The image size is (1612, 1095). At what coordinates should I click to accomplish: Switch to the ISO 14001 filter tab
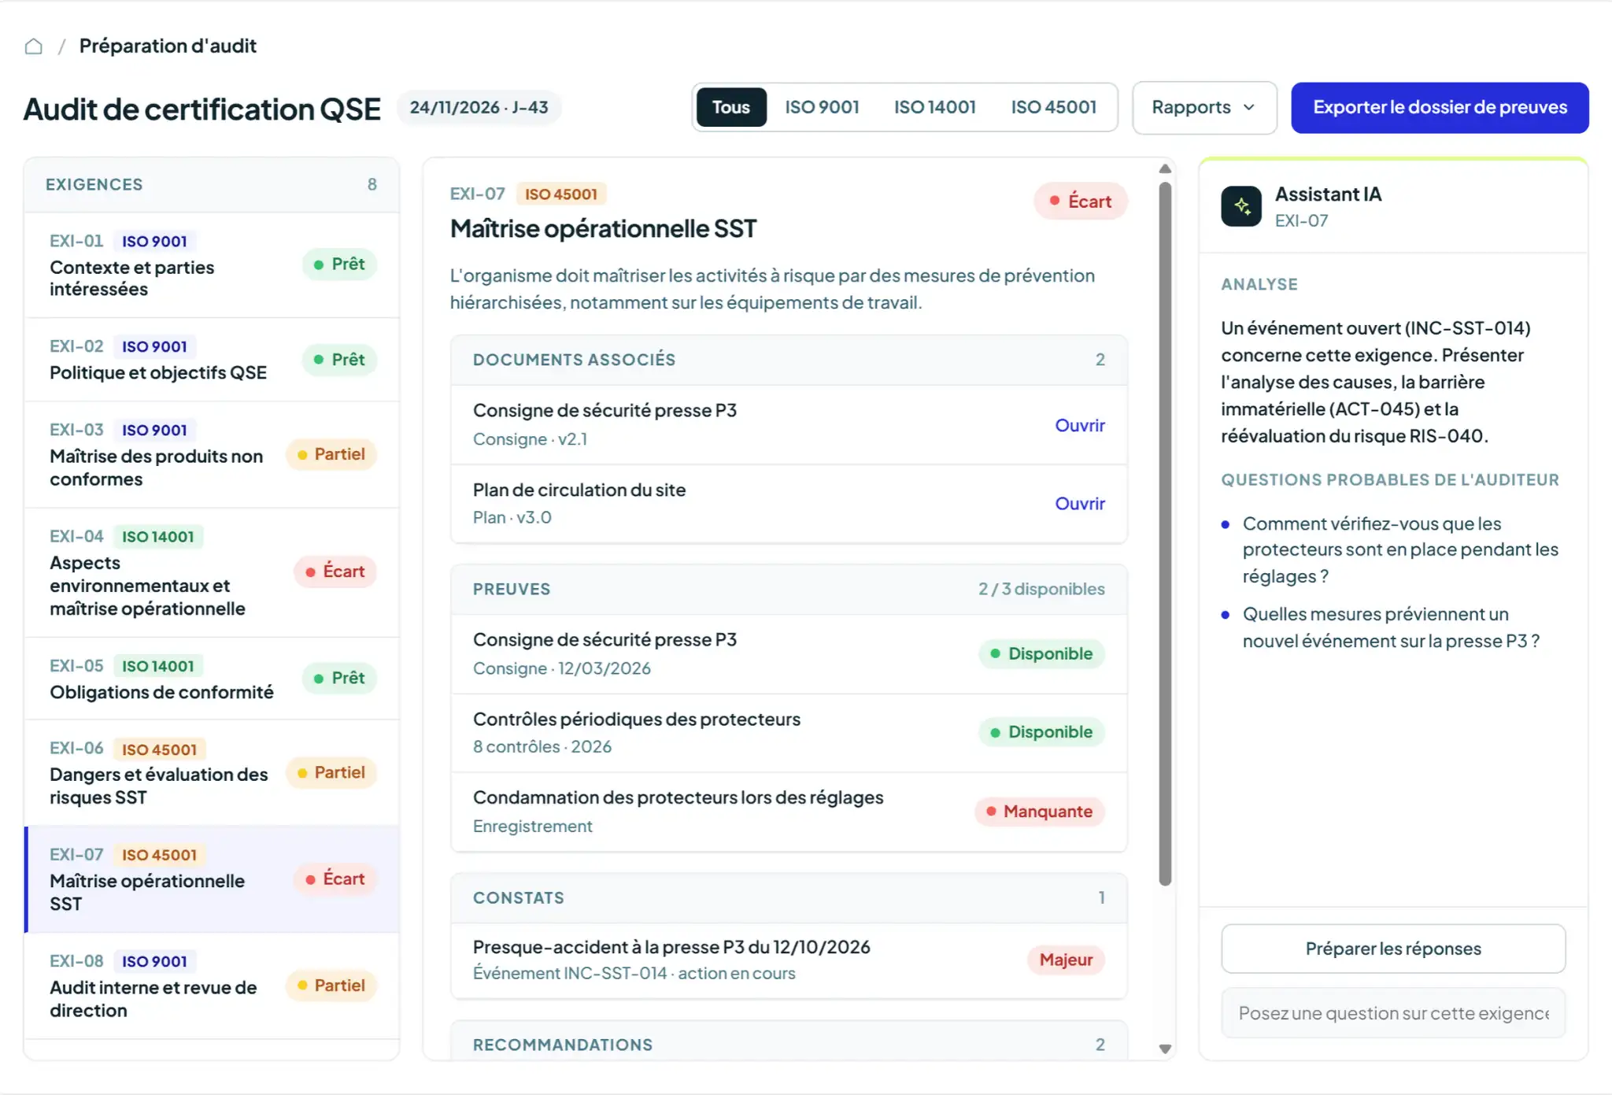pos(934,108)
